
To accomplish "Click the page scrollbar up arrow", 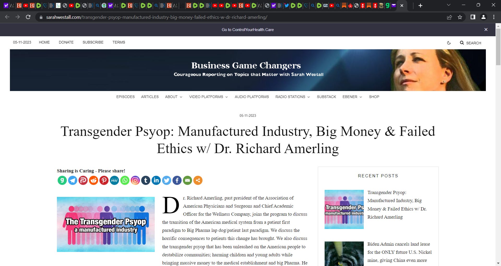I will pyautogui.click(x=498, y=26).
